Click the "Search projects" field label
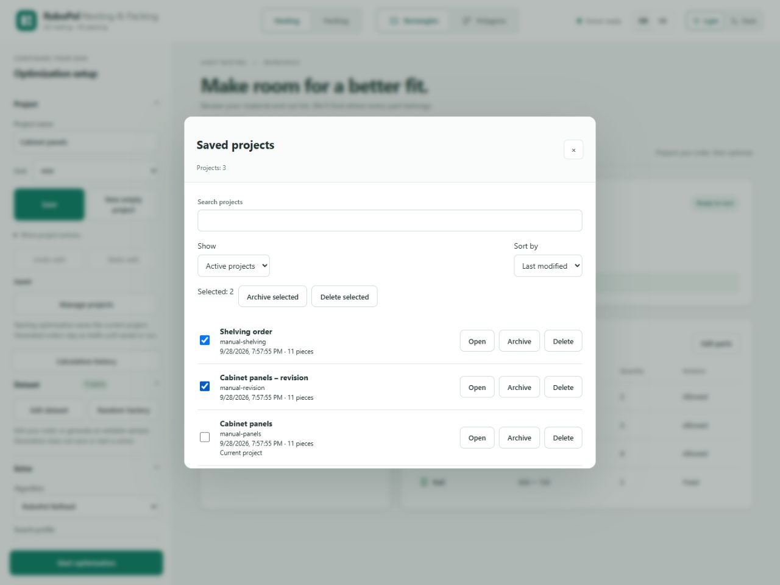Screen dimensions: 780x585 pos(220,202)
